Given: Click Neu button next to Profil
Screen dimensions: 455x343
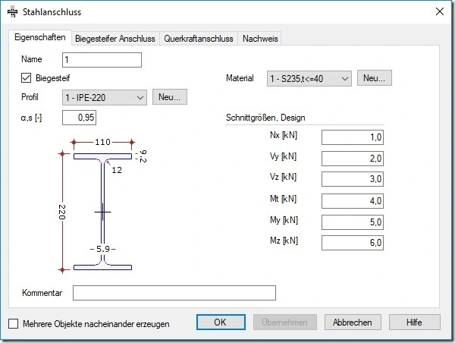Looking at the screenshot, I should pos(170,96).
